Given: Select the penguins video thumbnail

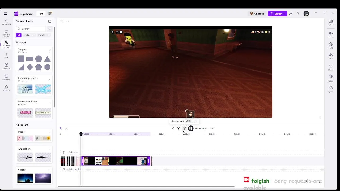Looking at the screenshot, I should pyautogui.click(x=25, y=89).
